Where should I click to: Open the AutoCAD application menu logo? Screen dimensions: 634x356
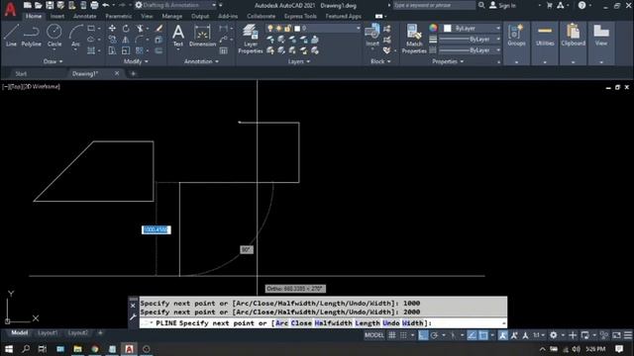[x=10, y=9]
